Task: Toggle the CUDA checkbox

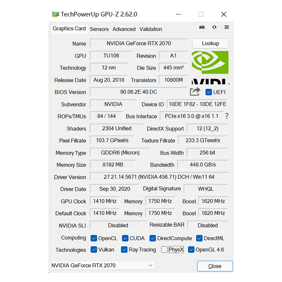Action: click(125, 238)
